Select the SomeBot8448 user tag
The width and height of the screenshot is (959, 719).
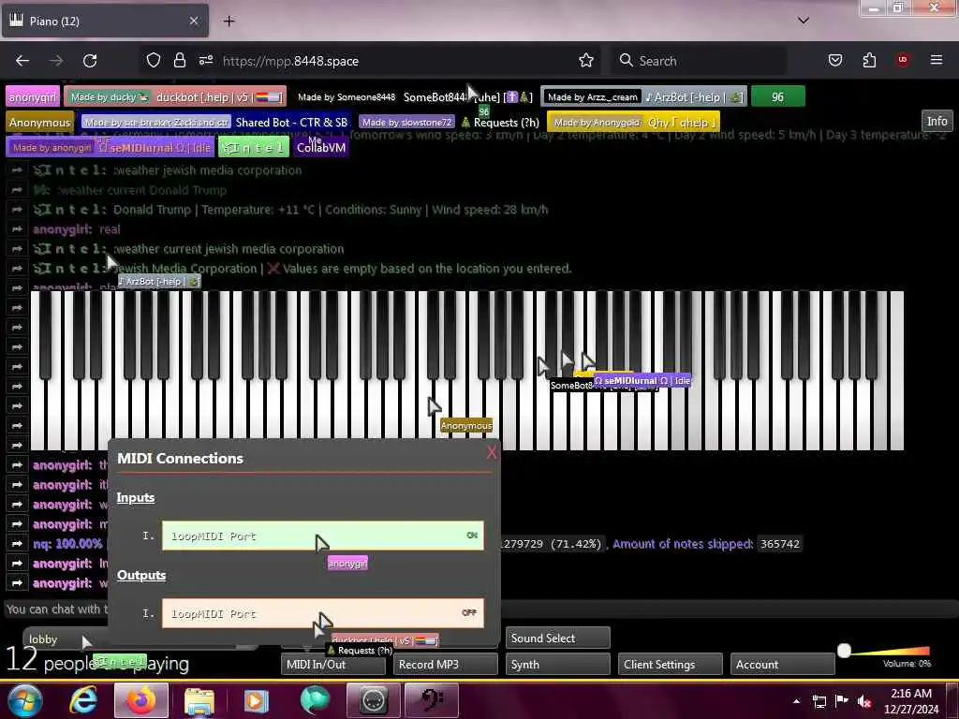[414, 96]
